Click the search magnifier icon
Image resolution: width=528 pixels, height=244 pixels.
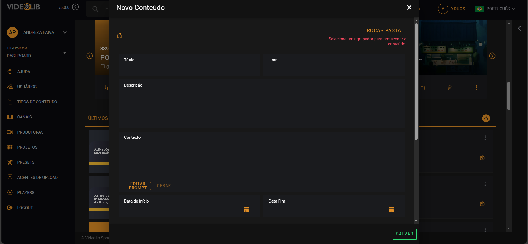[95, 9]
